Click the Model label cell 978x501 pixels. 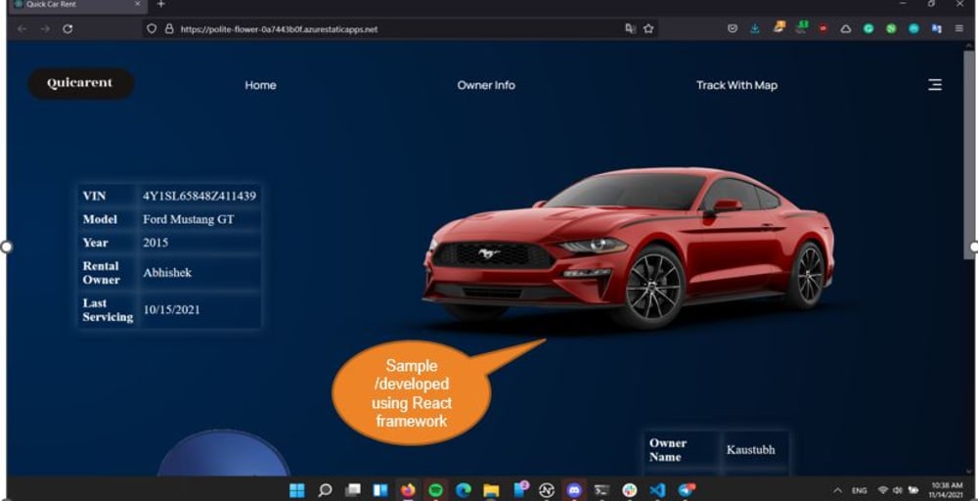point(108,219)
